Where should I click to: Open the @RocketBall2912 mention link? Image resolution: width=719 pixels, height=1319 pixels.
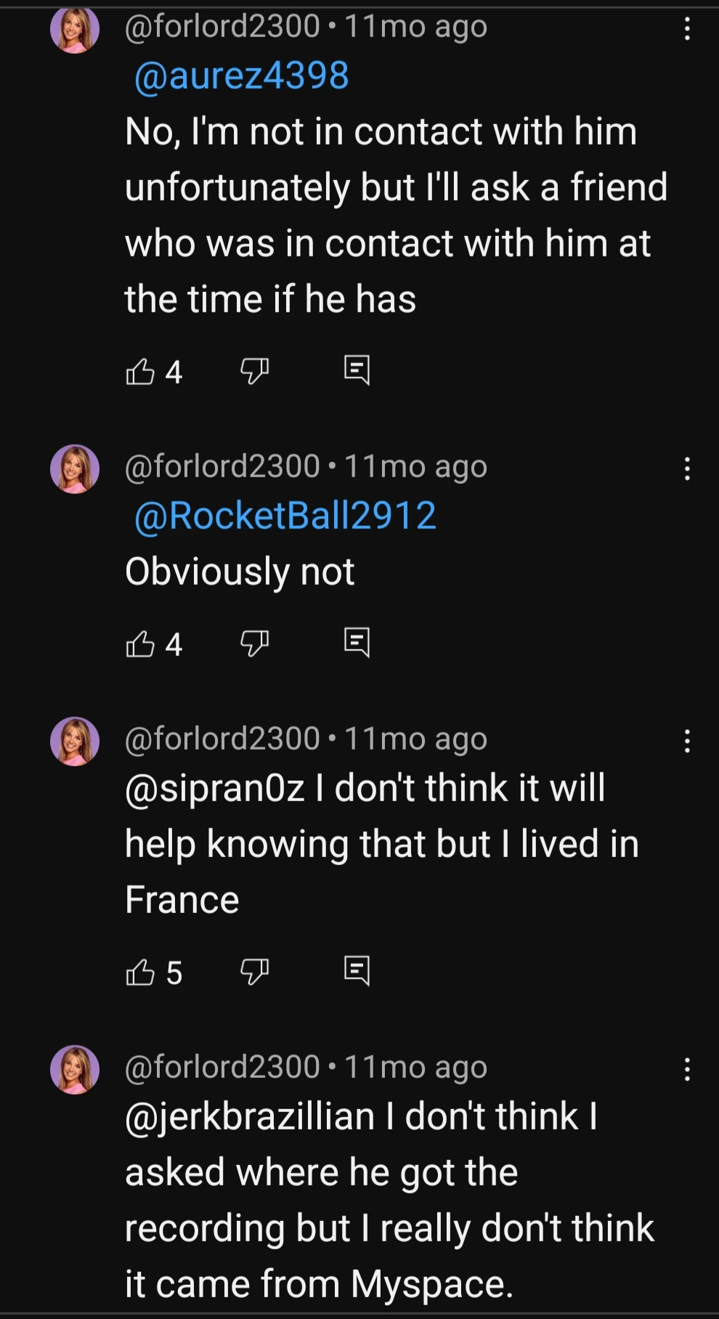[285, 516]
